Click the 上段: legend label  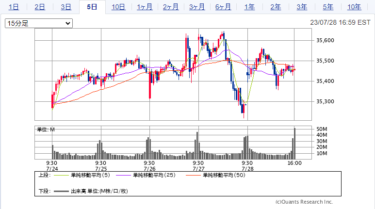[x=45, y=175]
